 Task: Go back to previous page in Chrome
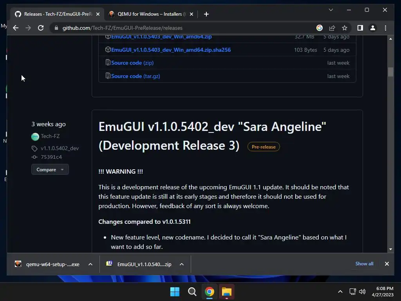click(x=16, y=28)
